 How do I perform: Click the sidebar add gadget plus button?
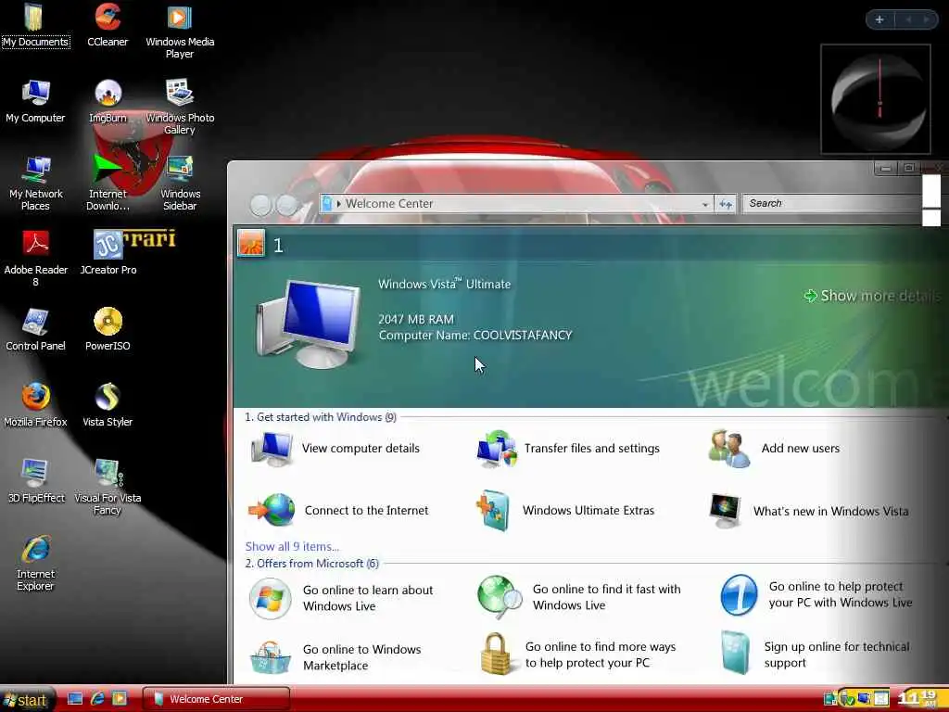(x=879, y=19)
